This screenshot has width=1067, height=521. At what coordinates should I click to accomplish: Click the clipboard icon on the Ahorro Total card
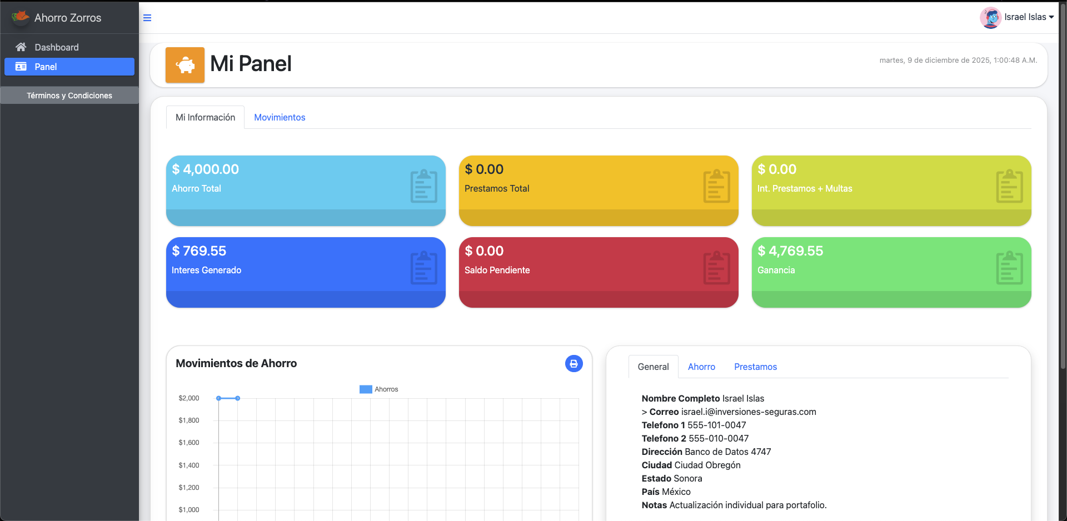[423, 186]
